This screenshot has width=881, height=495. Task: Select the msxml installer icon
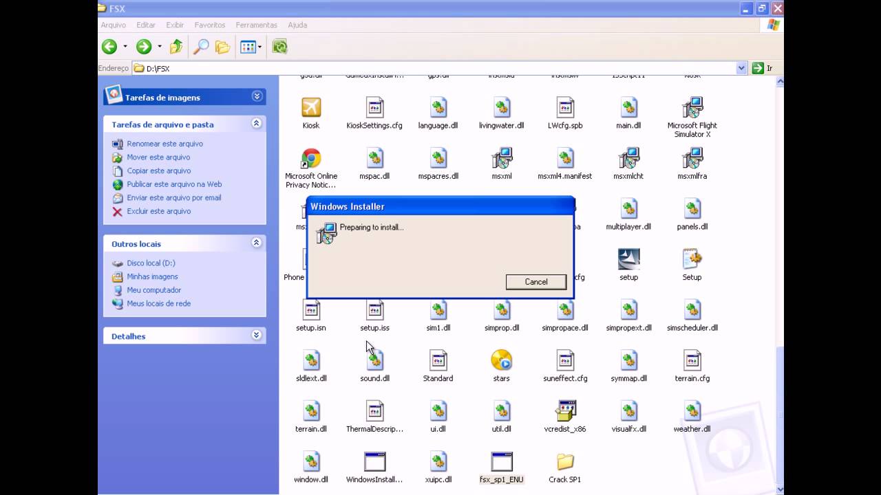point(502,158)
